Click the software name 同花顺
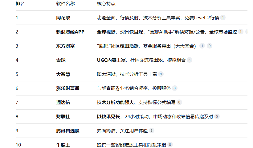Image resolution: width=253 pixels, height=148 pixels. pyautogui.click(x=63, y=18)
